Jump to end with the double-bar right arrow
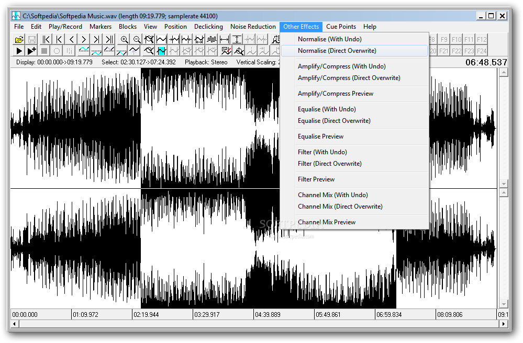This screenshot has width=523, height=343. [109, 40]
